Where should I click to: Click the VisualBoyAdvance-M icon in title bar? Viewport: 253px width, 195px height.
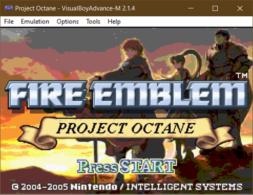click(8, 8)
